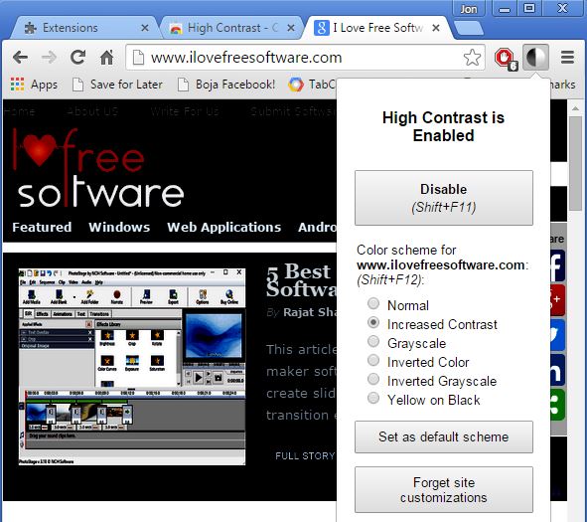The image size is (587, 522).
Task: Reload the current page
Action: pos(77,58)
